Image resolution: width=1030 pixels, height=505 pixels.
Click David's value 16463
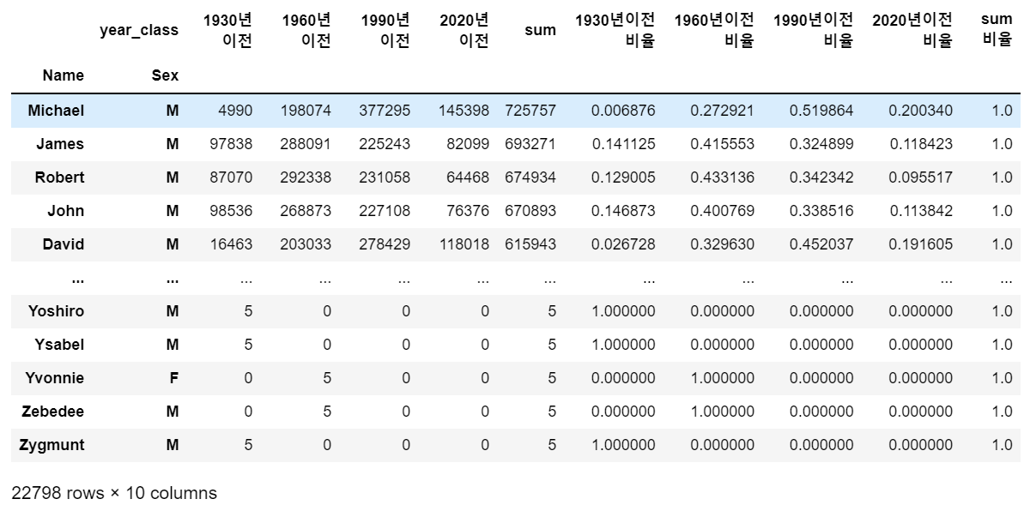(231, 244)
